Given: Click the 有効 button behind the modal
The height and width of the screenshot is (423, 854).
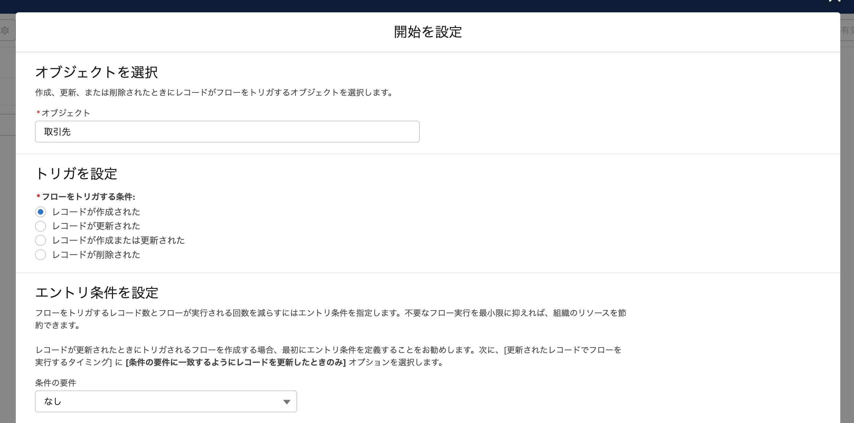Looking at the screenshot, I should 849,30.
